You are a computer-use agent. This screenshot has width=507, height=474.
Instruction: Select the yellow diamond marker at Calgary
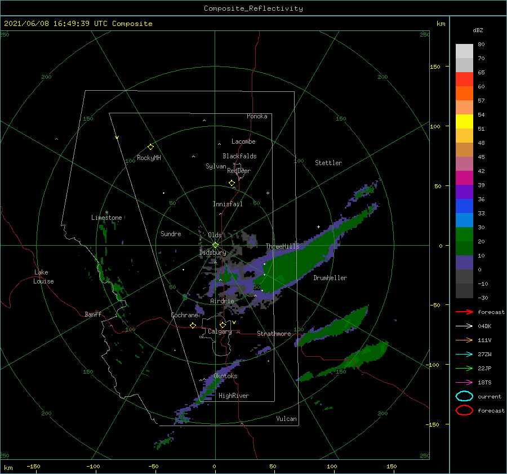pos(223,325)
